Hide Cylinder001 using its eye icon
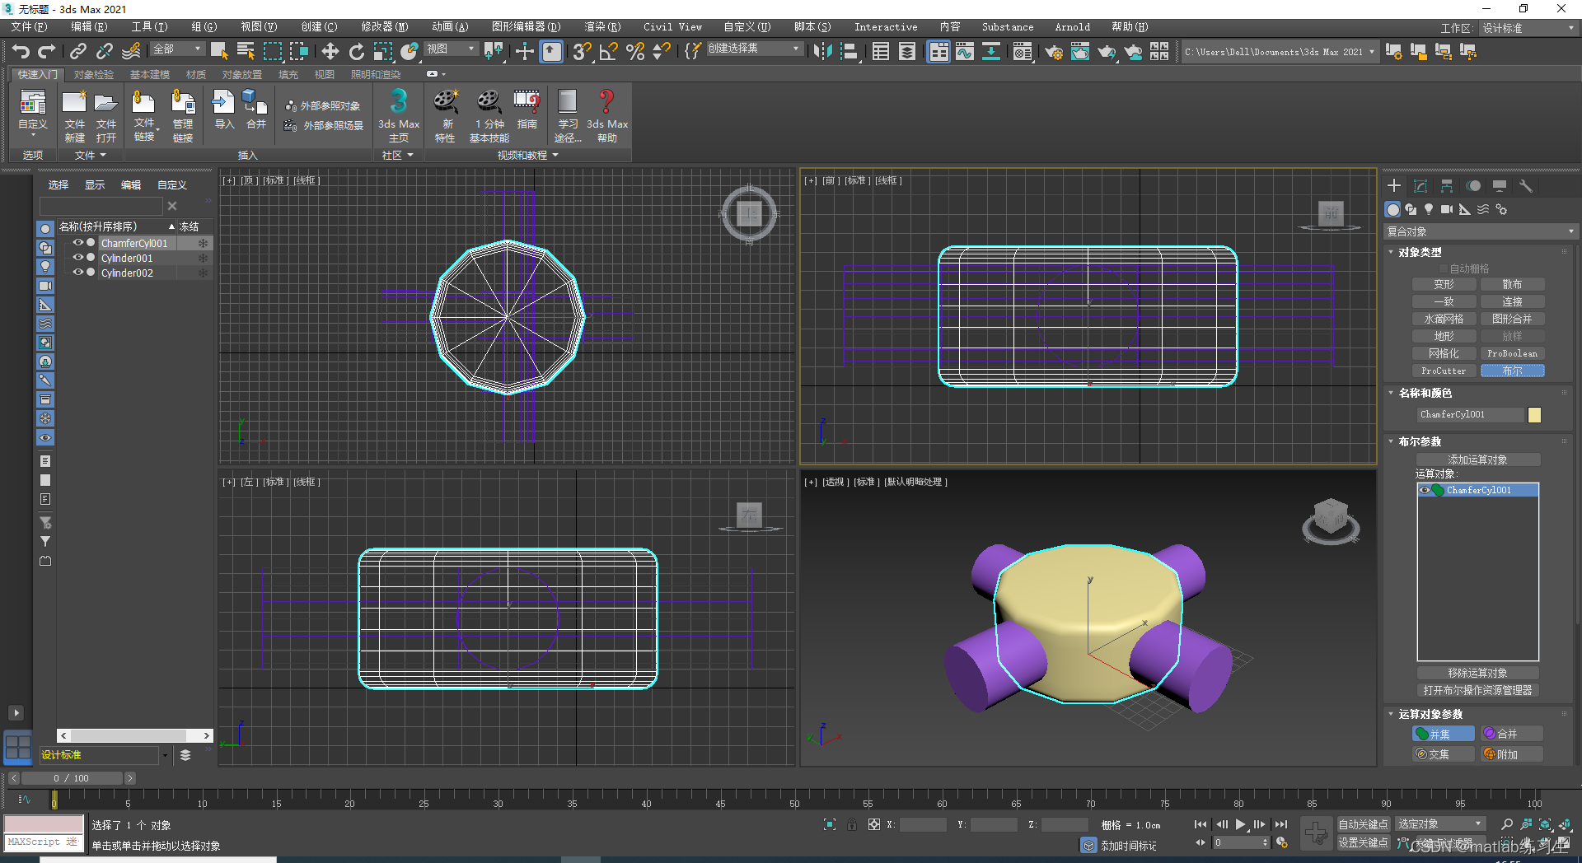The image size is (1582, 863). point(77,258)
